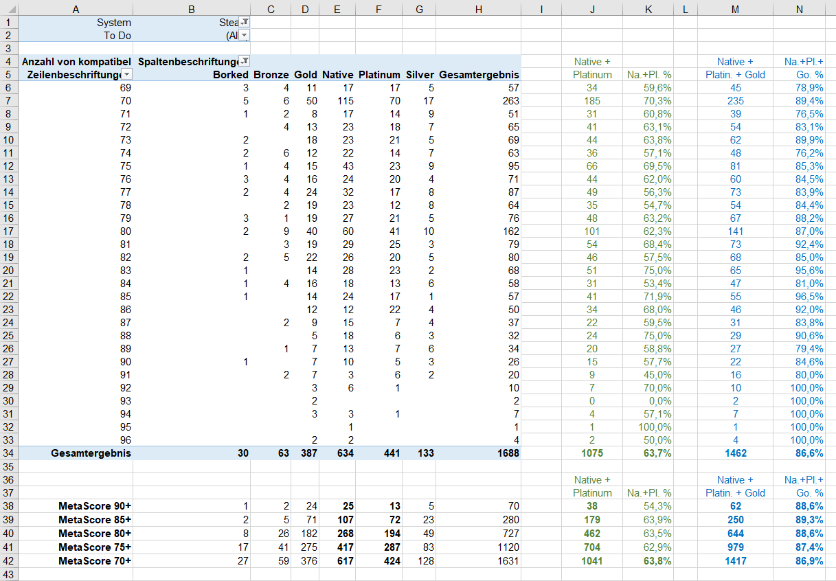The width and height of the screenshot is (836, 581).
Task: Select the score row label 93
Action: (76, 401)
